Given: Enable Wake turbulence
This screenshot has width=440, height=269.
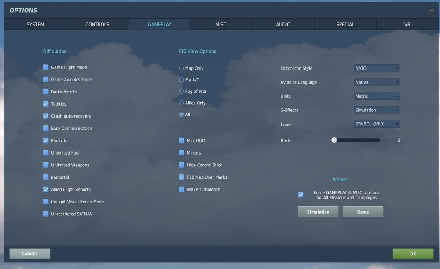Looking at the screenshot, I should [x=181, y=189].
